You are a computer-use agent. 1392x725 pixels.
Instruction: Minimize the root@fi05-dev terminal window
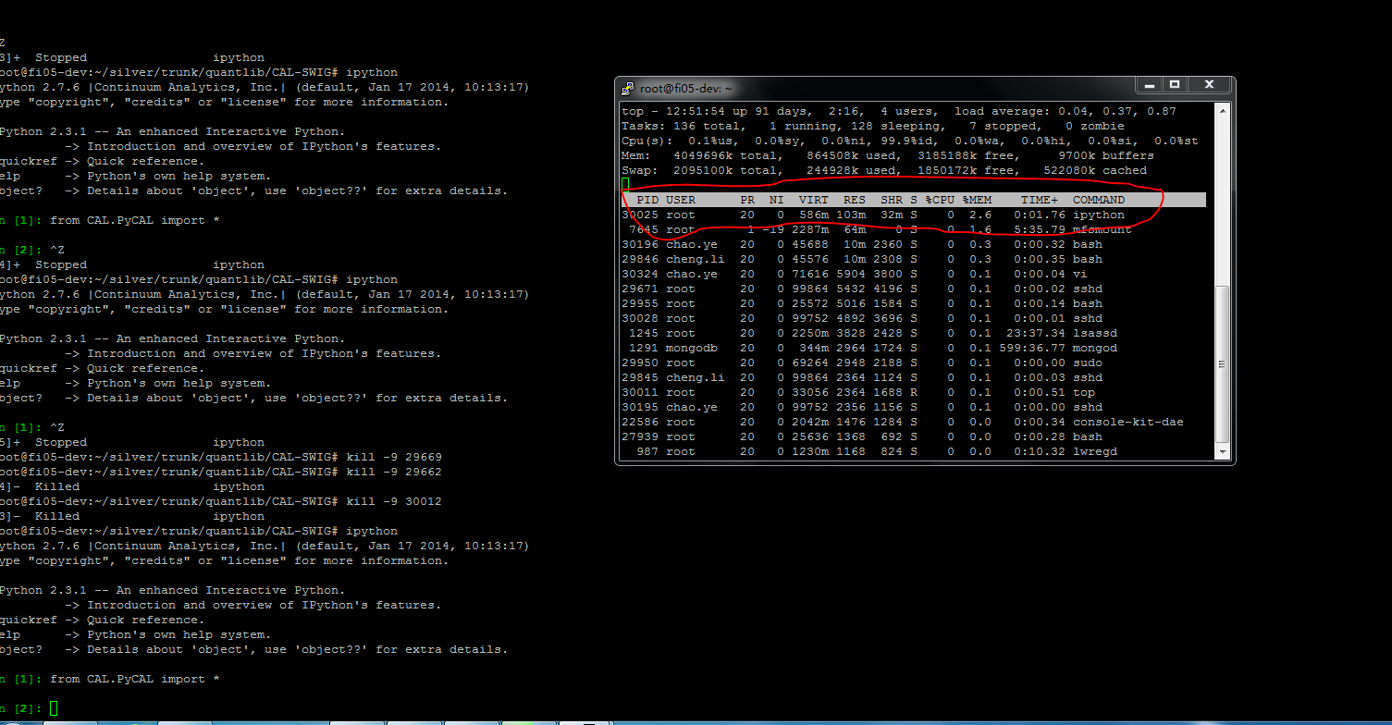tap(1148, 85)
